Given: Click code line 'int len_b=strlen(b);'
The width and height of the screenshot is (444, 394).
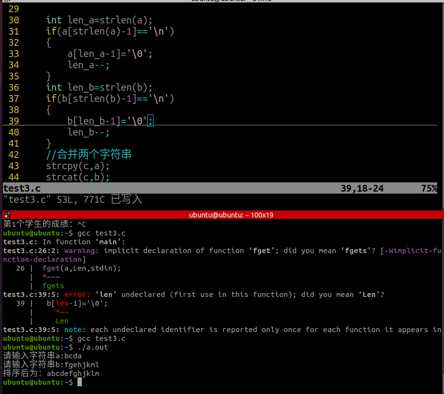Looking at the screenshot, I should pyautogui.click(x=99, y=87).
